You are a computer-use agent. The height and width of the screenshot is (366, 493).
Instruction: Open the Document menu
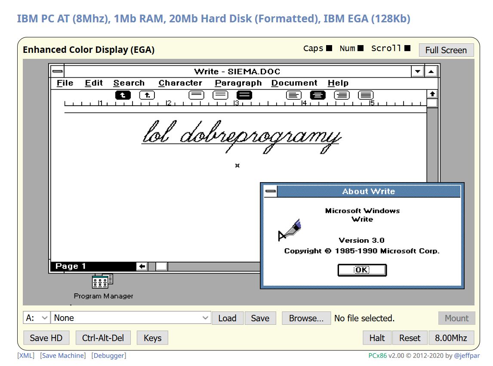[x=294, y=83]
